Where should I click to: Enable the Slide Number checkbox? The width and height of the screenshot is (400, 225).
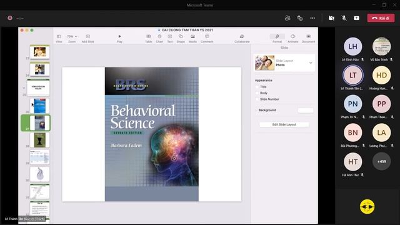coord(257,99)
